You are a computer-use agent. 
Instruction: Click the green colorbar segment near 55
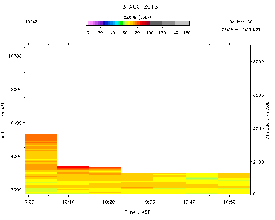tap(121, 23)
